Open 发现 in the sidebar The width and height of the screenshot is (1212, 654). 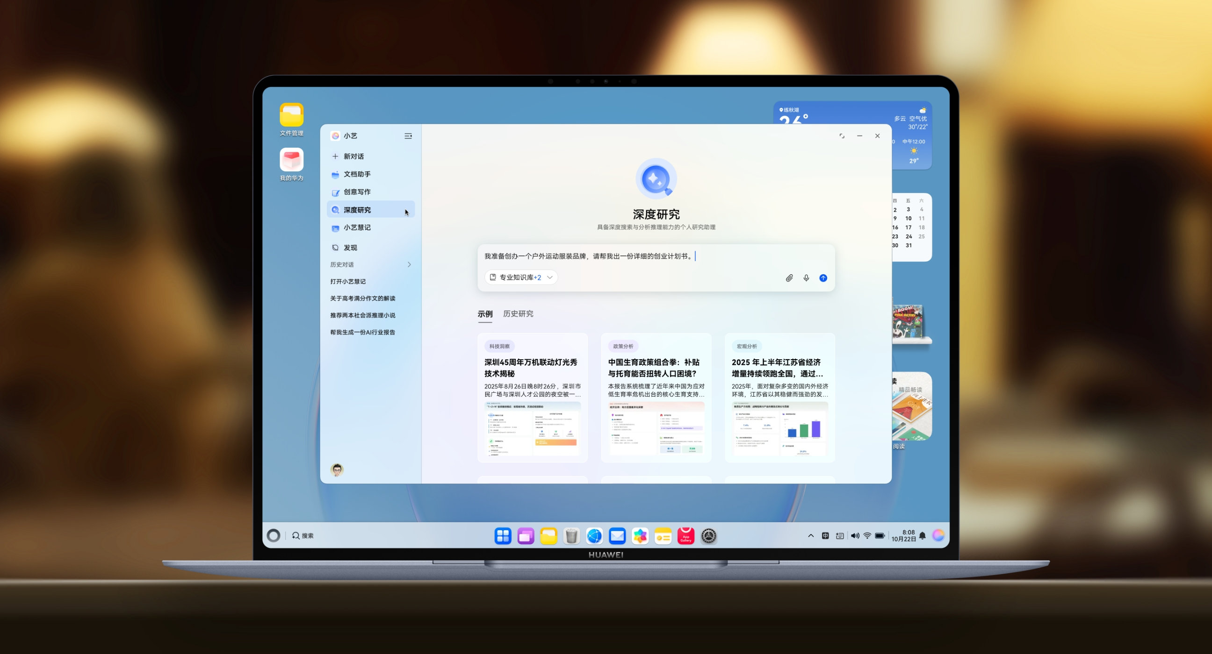(350, 247)
